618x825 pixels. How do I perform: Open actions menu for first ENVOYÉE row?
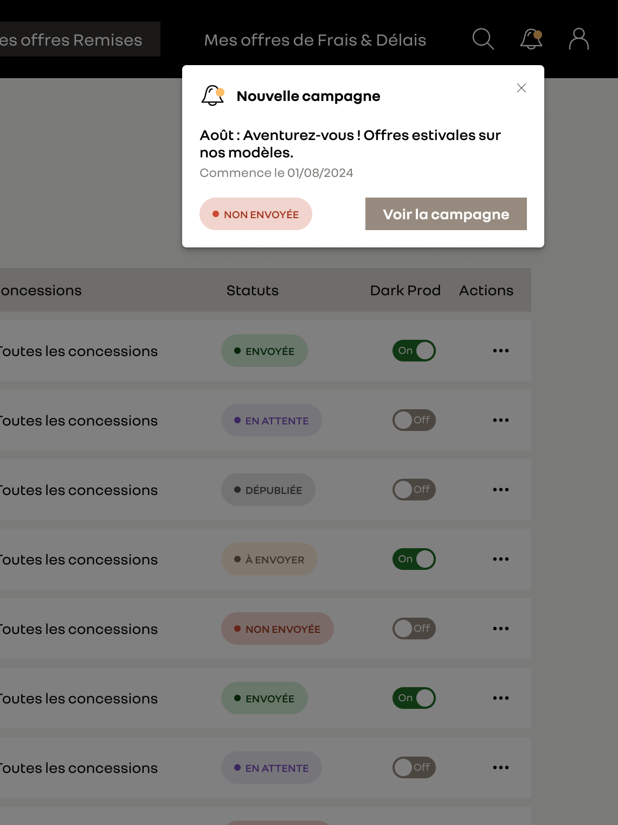501,351
